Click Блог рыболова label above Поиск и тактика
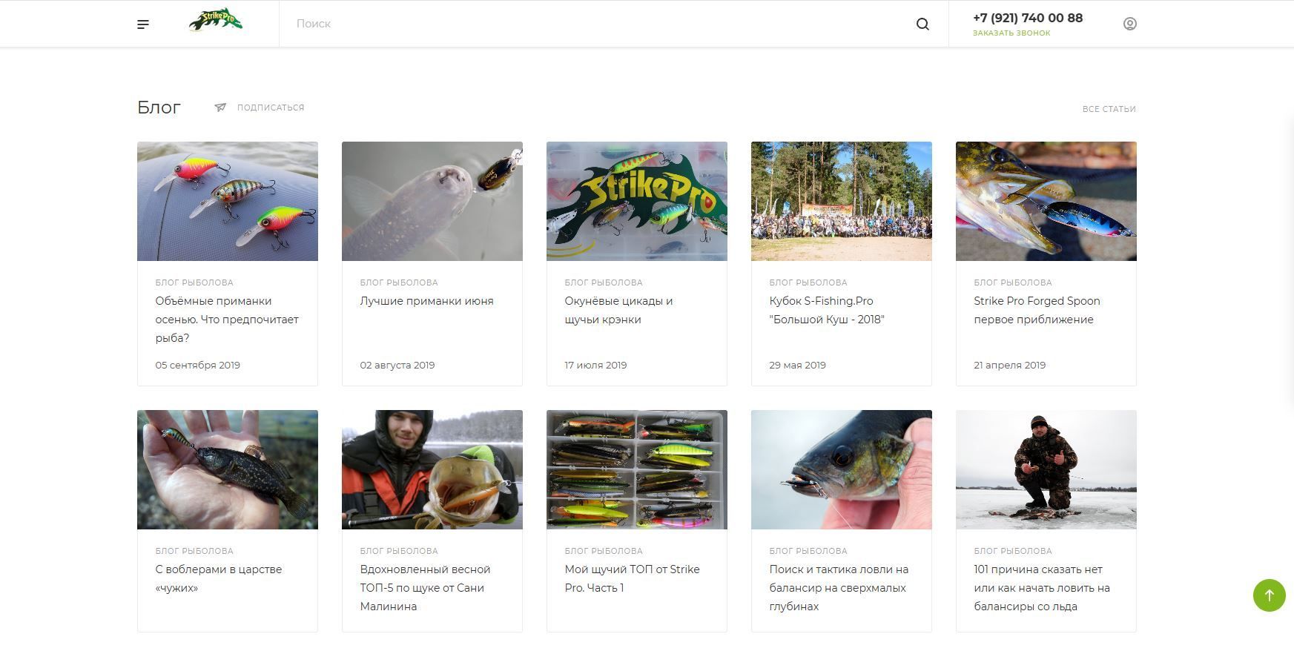1294x651 pixels. 808,551
